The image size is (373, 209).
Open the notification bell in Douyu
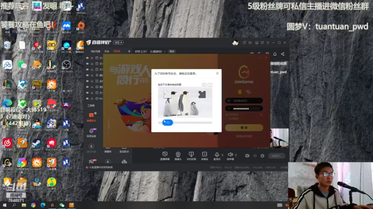275,54
